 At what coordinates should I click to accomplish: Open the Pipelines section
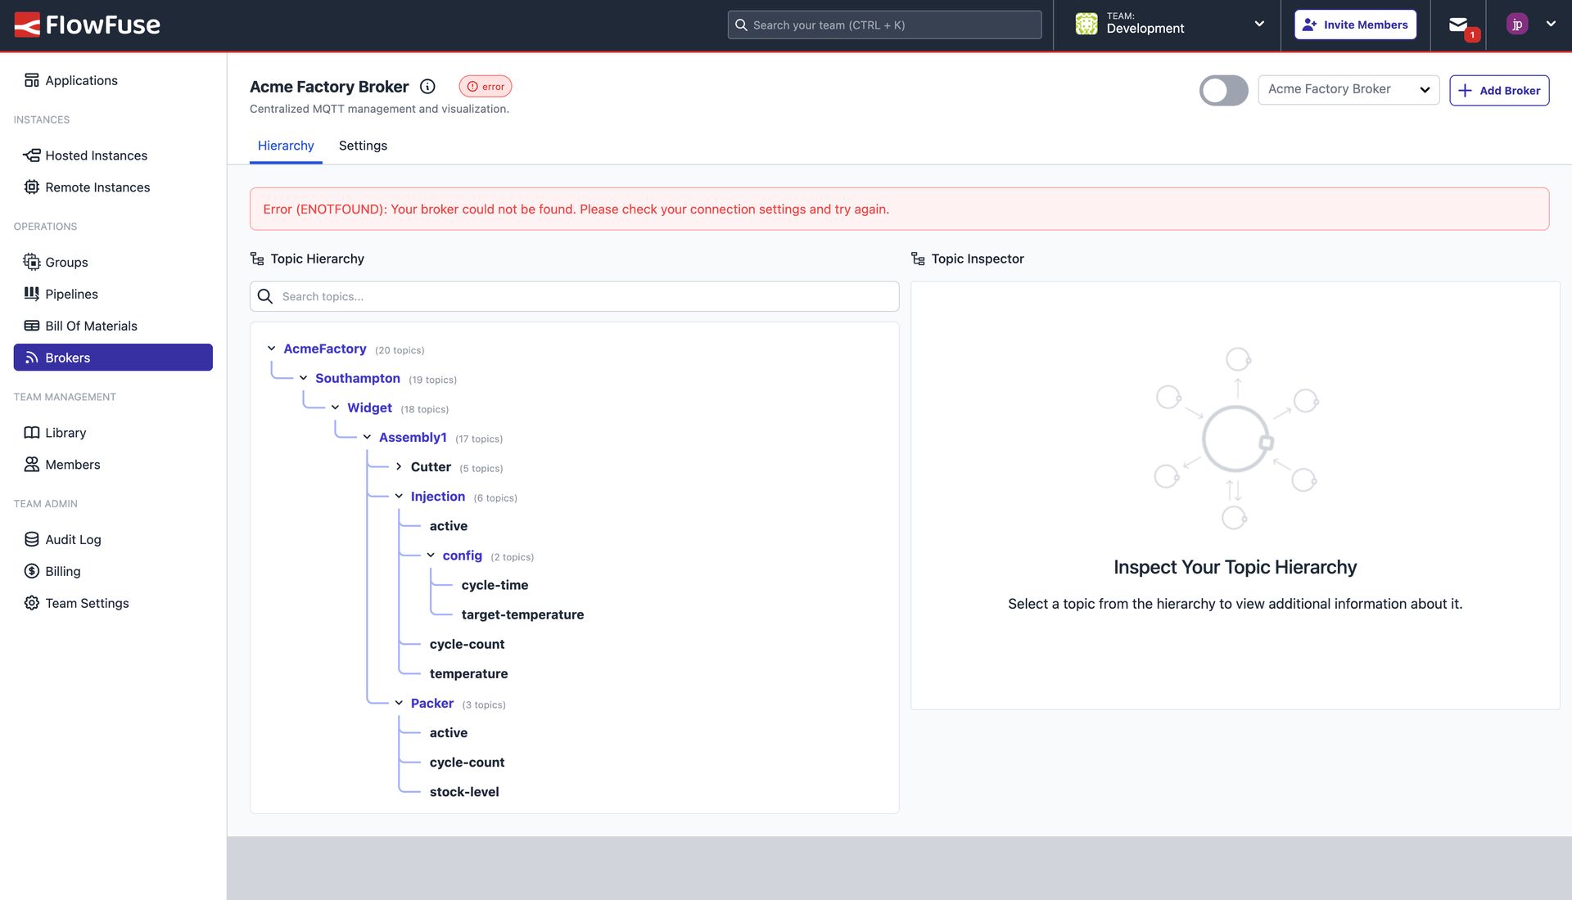pos(72,294)
